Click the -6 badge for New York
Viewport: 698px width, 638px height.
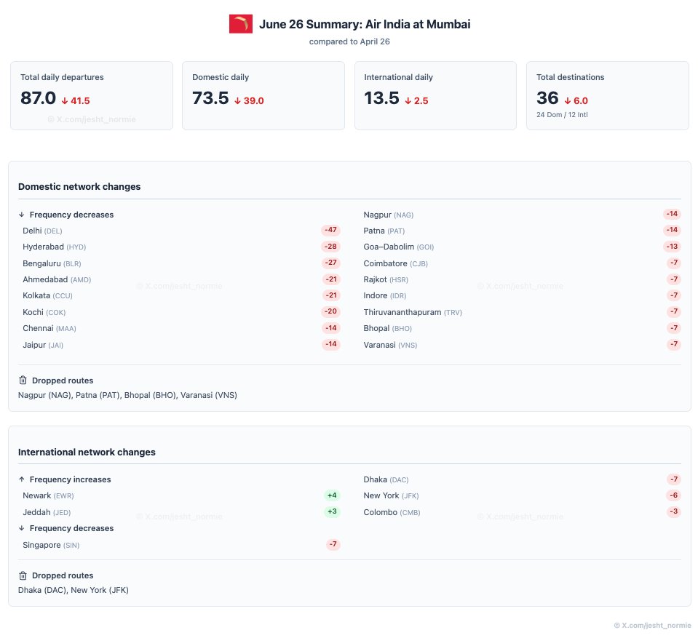click(674, 495)
